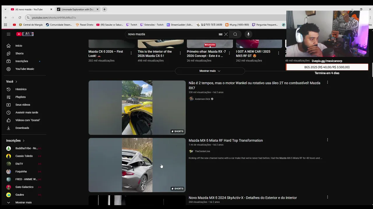Open options for interior of 2026 Mazda CX-5
This screenshot has width=373, height=209.
pyautogui.click(x=180, y=53)
